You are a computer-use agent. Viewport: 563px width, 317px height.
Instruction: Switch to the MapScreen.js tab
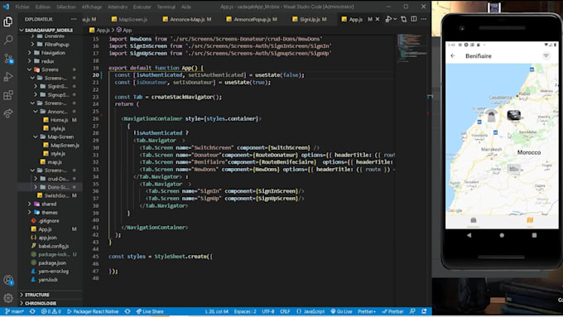click(x=129, y=19)
